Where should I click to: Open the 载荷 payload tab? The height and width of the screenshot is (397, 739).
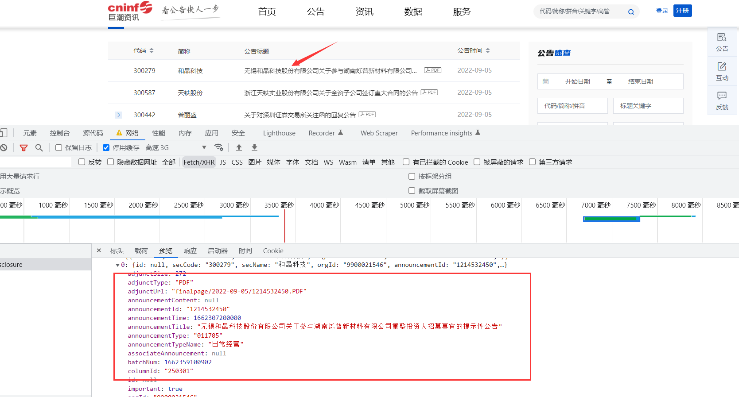tap(141, 251)
